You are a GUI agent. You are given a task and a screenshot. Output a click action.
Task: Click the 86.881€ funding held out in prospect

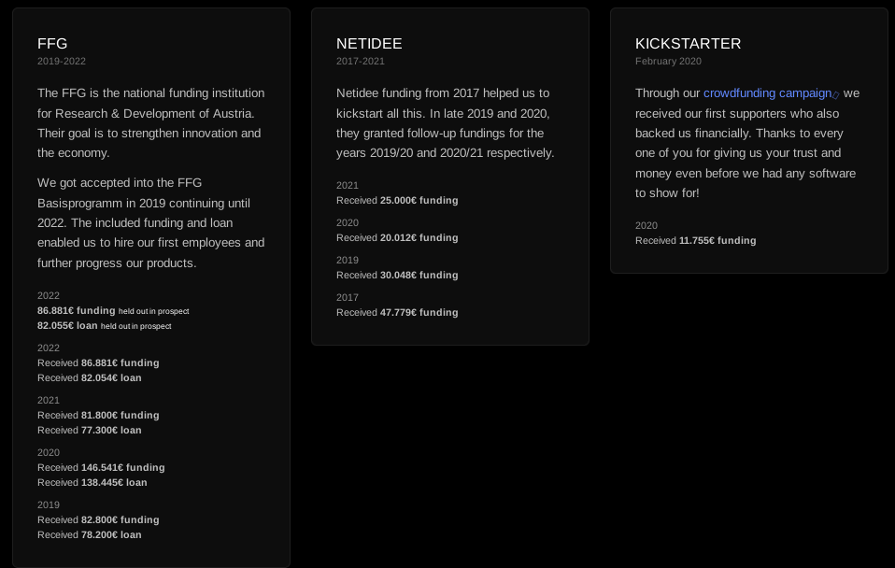113,310
